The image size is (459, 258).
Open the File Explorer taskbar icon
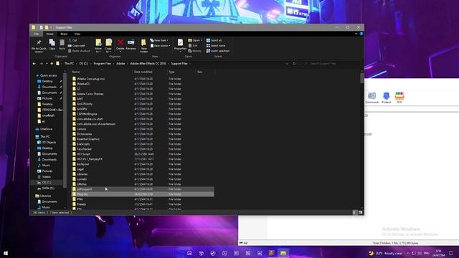click(x=283, y=253)
